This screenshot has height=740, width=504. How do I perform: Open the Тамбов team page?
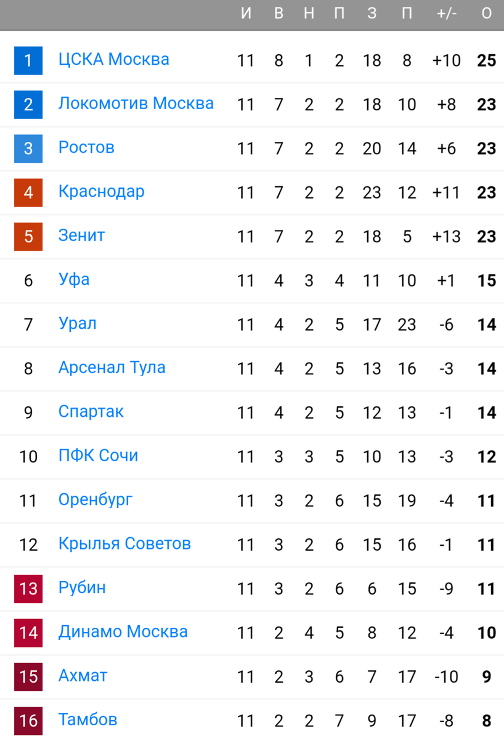(87, 720)
